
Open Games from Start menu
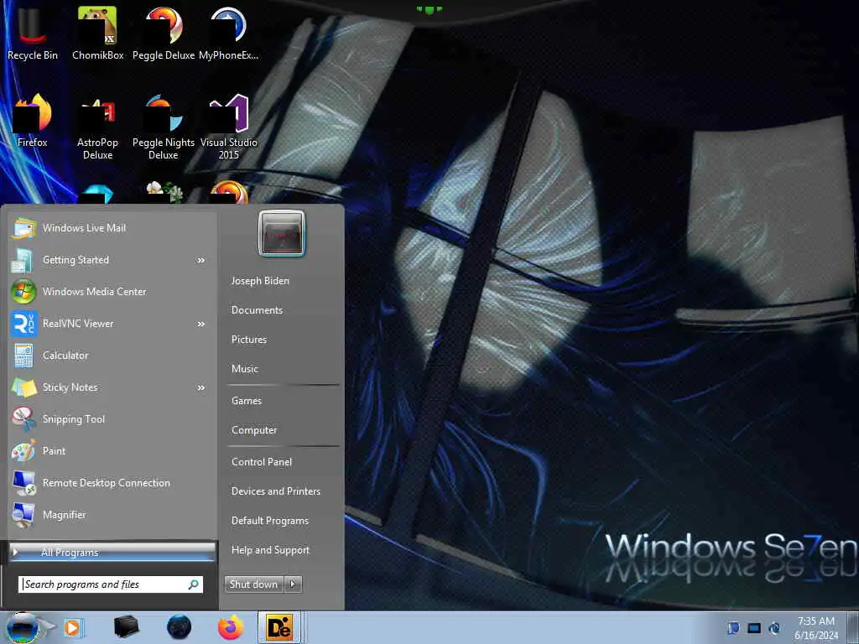247,401
